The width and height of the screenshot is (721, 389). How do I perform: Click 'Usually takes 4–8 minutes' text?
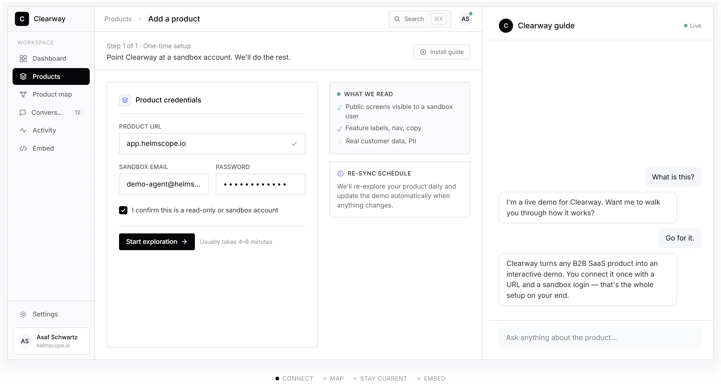(x=236, y=242)
